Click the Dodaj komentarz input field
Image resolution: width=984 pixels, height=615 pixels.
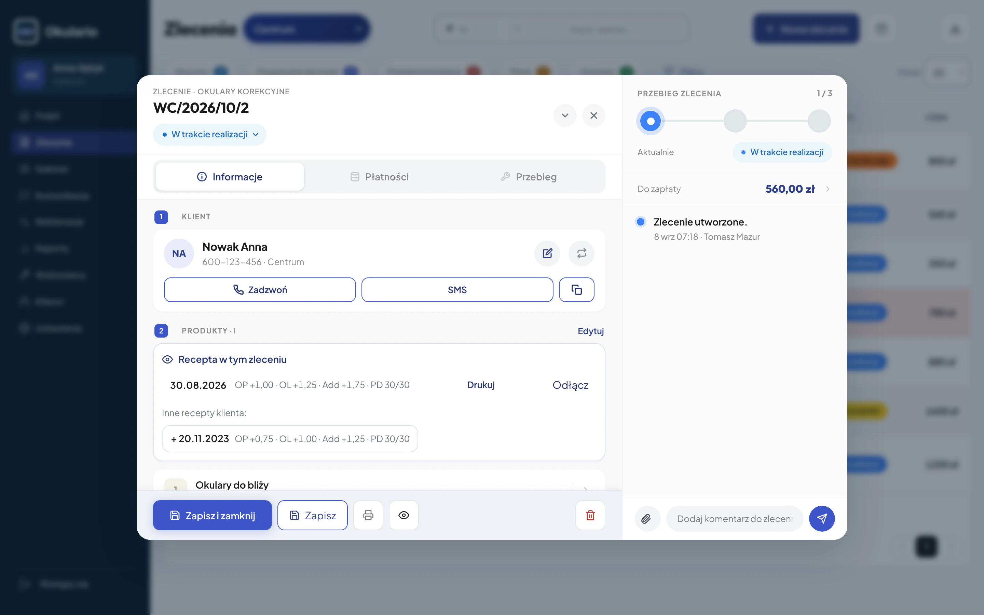pyautogui.click(x=734, y=519)
